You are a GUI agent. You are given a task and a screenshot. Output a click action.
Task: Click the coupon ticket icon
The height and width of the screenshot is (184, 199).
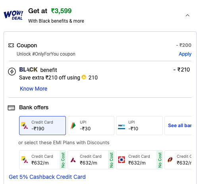tap(11, 45)
